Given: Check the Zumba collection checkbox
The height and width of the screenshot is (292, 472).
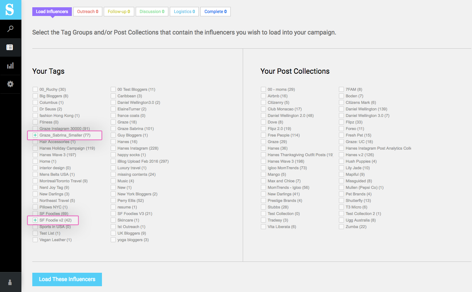Looking at the screenshot, I should [341, 227].
